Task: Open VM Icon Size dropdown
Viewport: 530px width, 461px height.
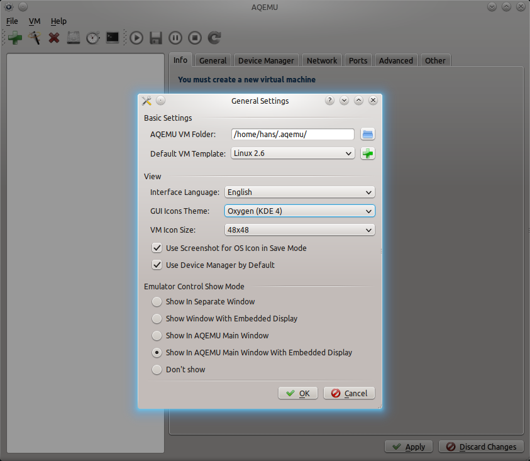Action: coord(300,230)
